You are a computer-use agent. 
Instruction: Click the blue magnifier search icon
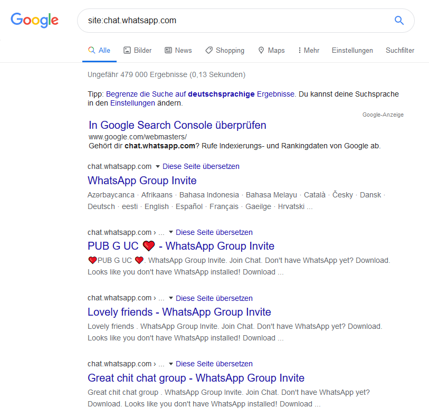coord(399,21)
